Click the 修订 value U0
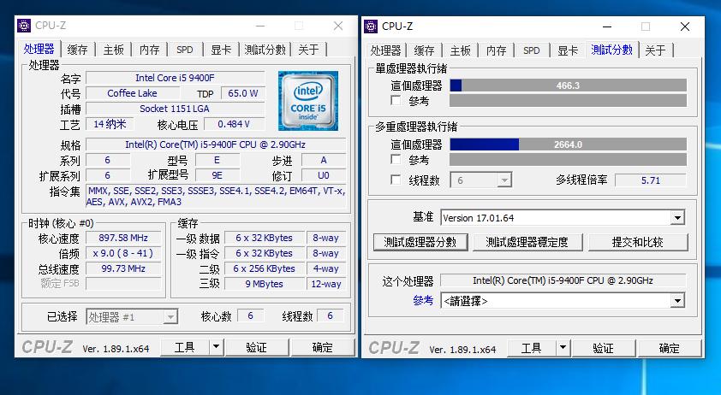721x395 pixels. pos(324,175)
